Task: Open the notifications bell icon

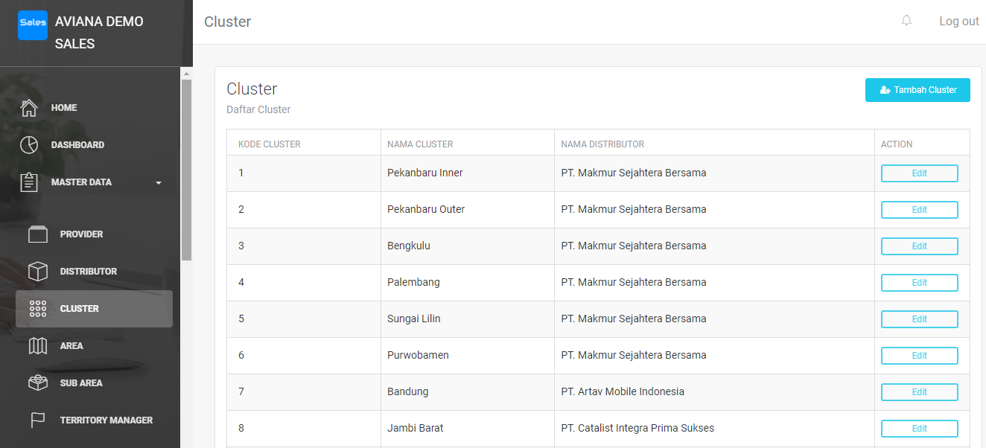Action: (x=906, y=21)
